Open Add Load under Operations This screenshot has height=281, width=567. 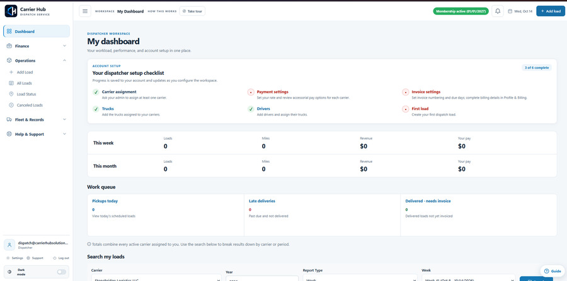pos(25,72)
